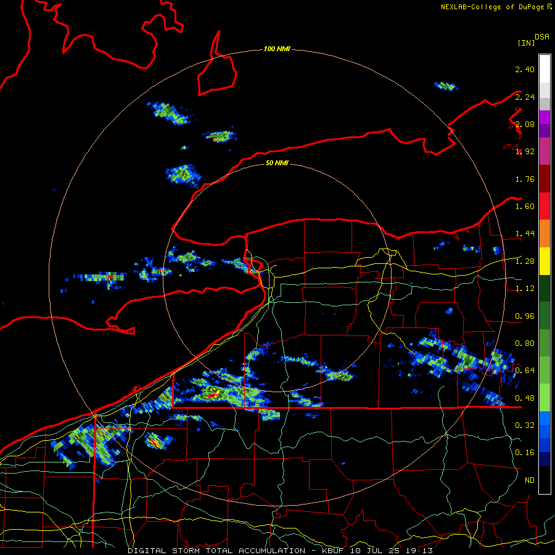The image size is (555, 555).
Task: Pick the black ND legend swatch
Action: click(x=545, y=480)
